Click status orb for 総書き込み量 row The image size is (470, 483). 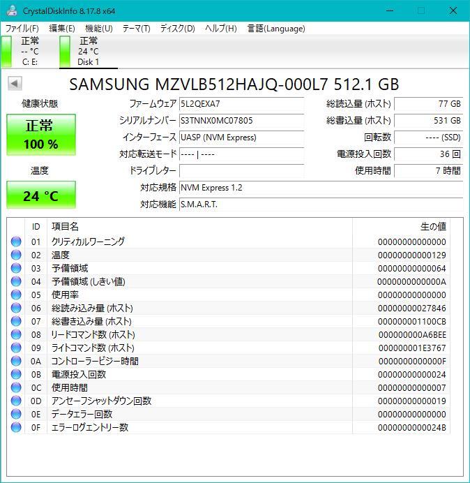16,321
